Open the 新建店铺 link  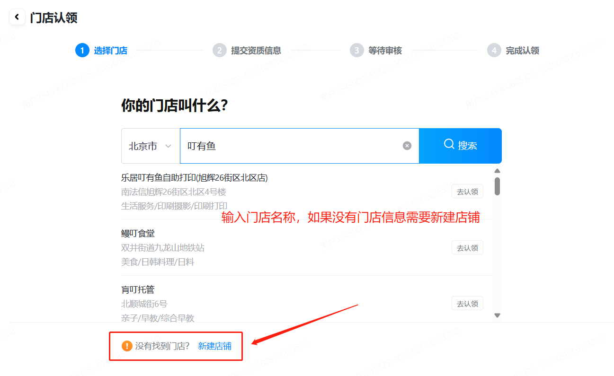(214, 346)
